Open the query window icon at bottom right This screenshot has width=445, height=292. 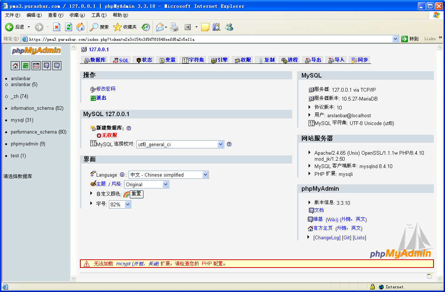(429, 276)
